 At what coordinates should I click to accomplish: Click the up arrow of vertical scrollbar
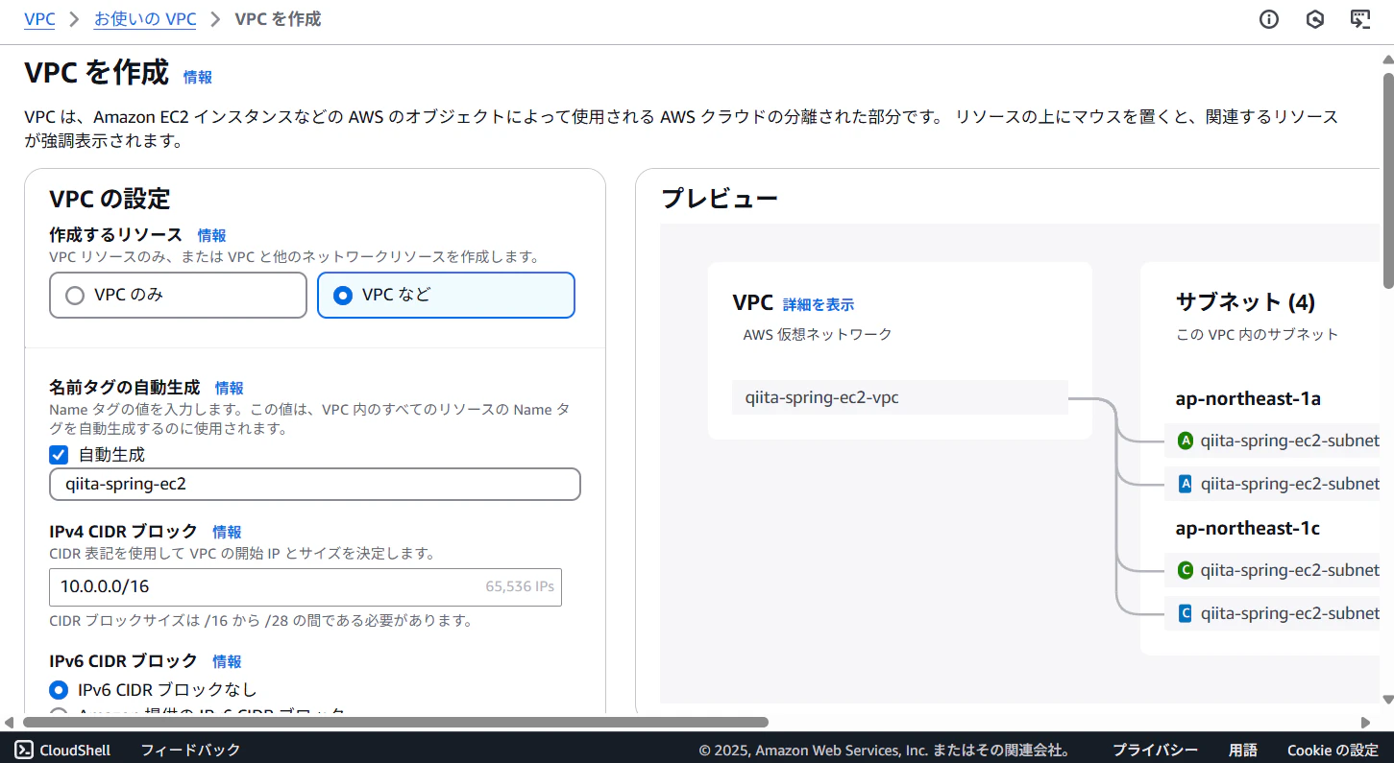[x=1387, y=59]
